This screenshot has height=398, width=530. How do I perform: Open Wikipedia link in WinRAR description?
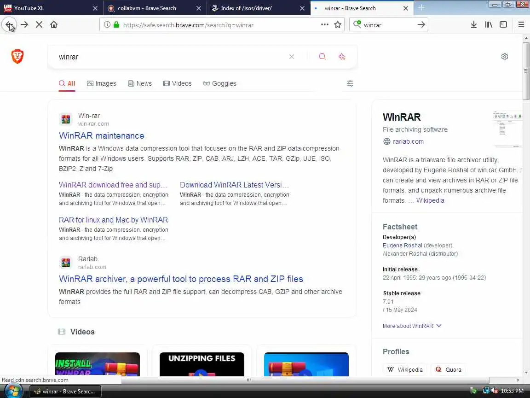[x=430, y=200]
